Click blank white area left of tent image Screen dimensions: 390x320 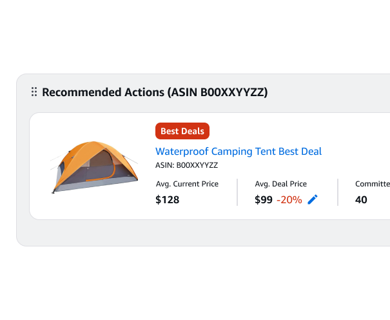click(40, 166)
